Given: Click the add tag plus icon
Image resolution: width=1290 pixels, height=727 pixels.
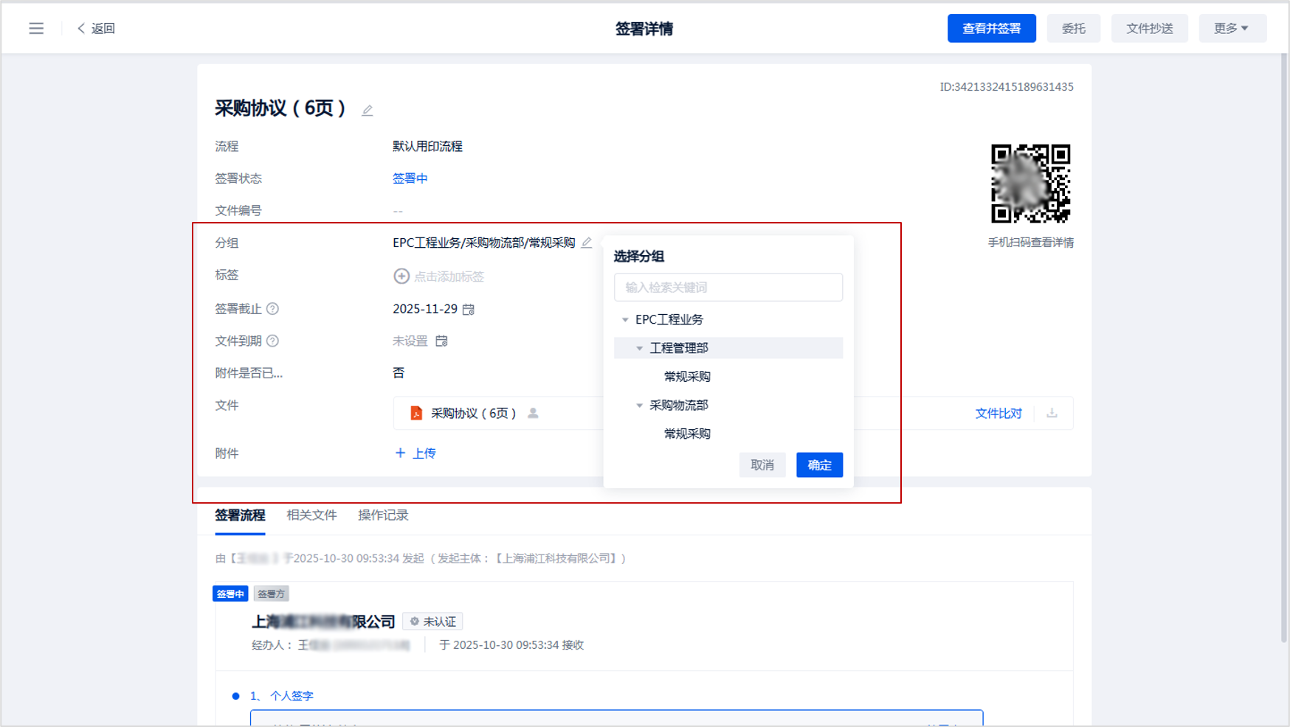Looking at the screenshot, I should (401, 276).
